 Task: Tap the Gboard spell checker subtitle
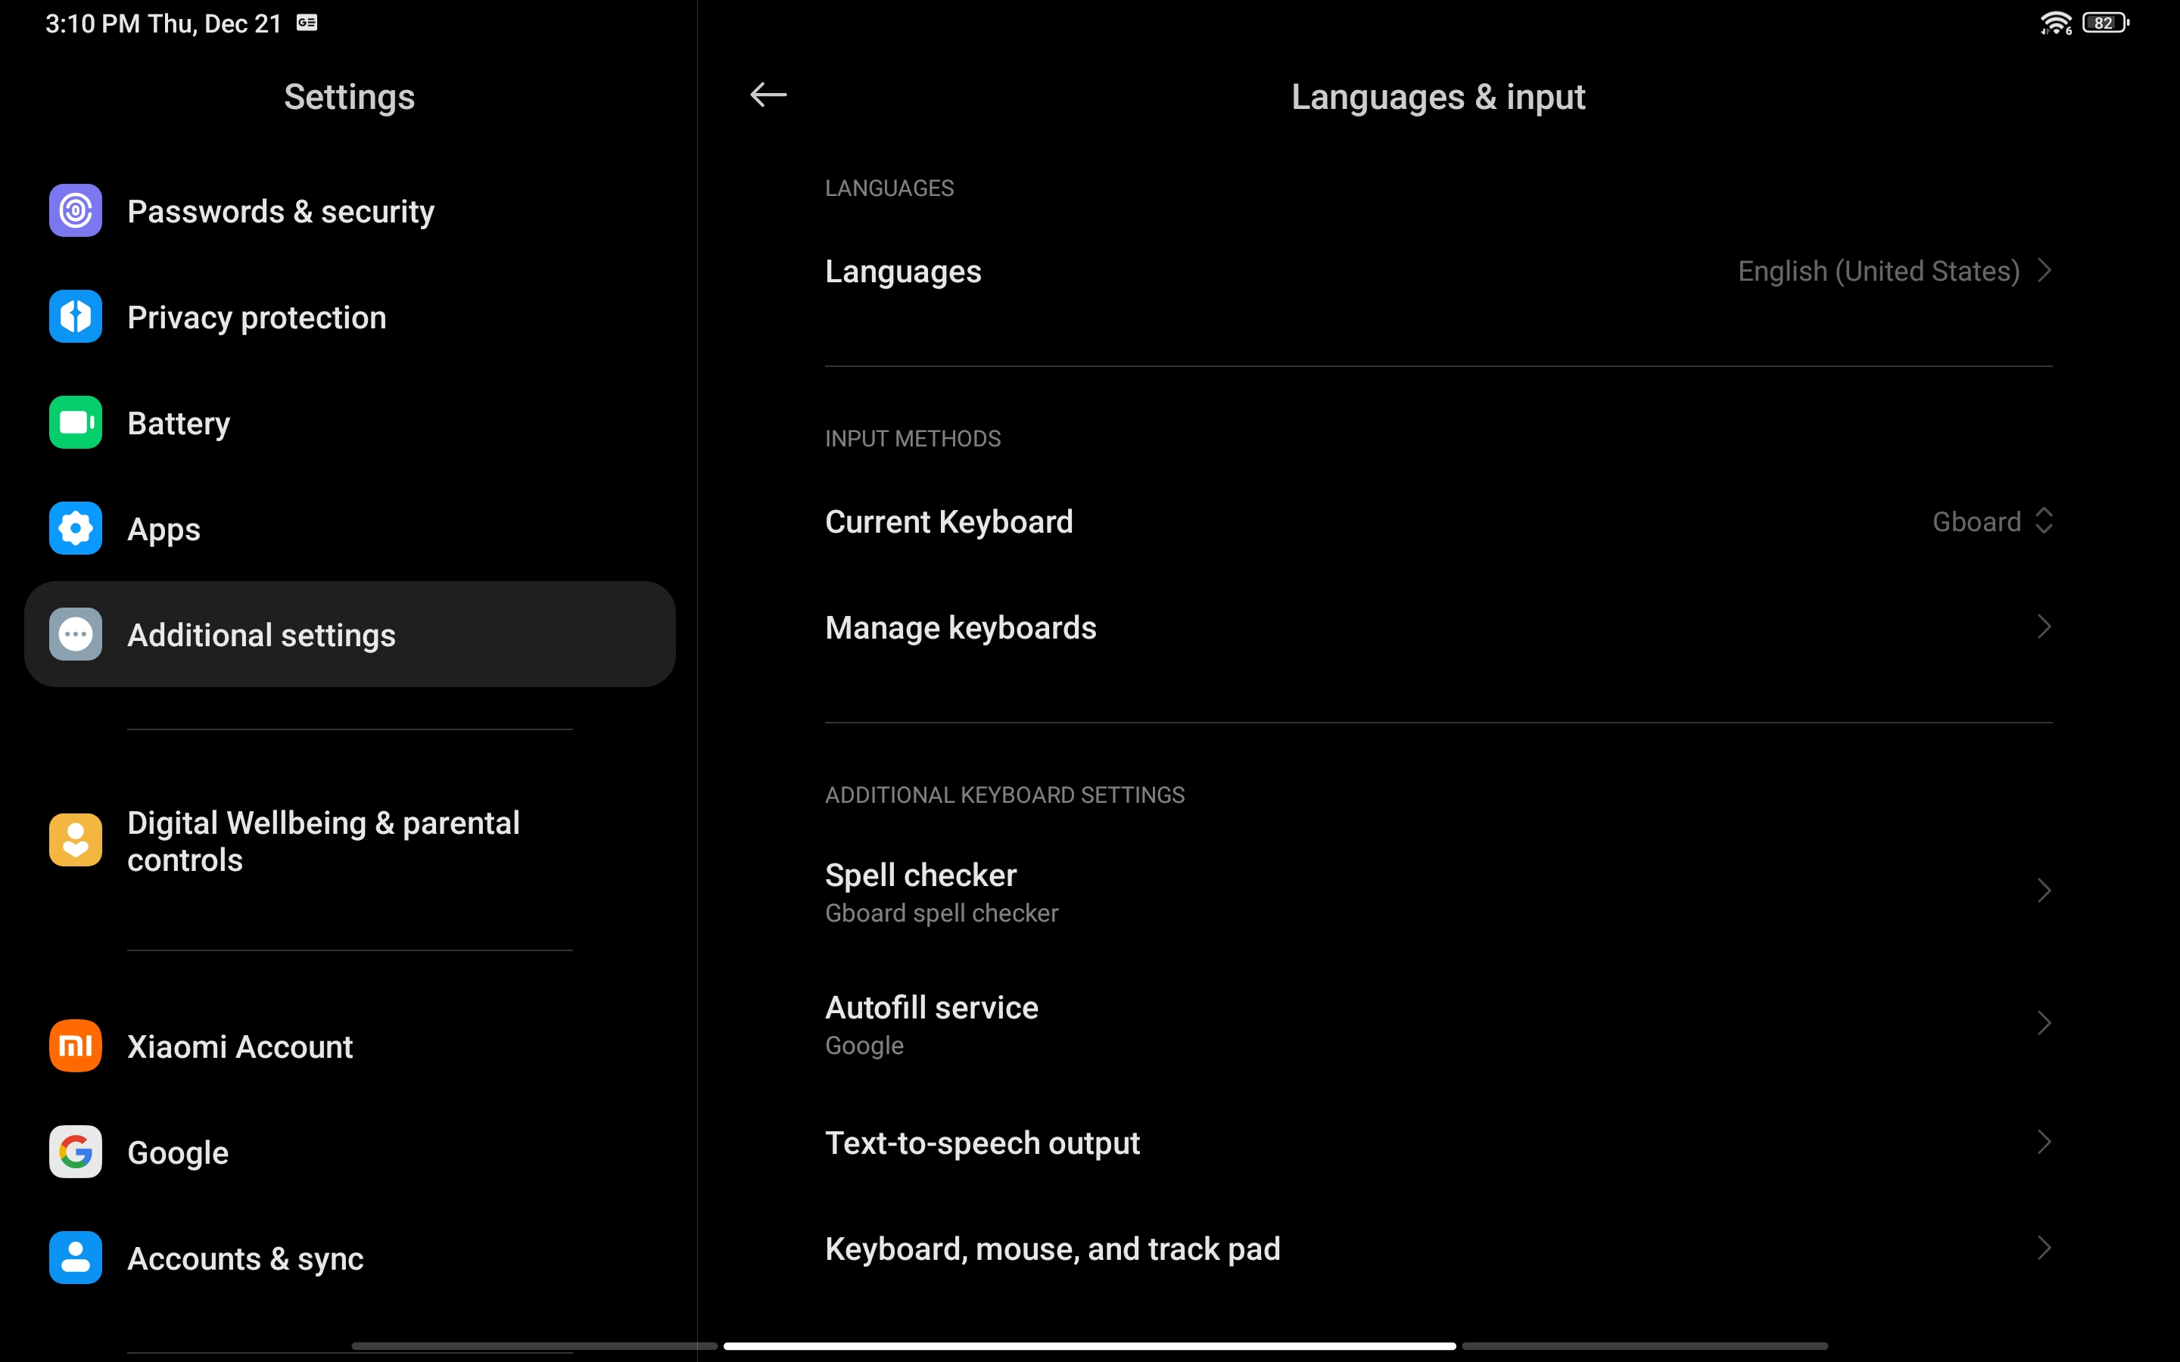coord(942,913)
